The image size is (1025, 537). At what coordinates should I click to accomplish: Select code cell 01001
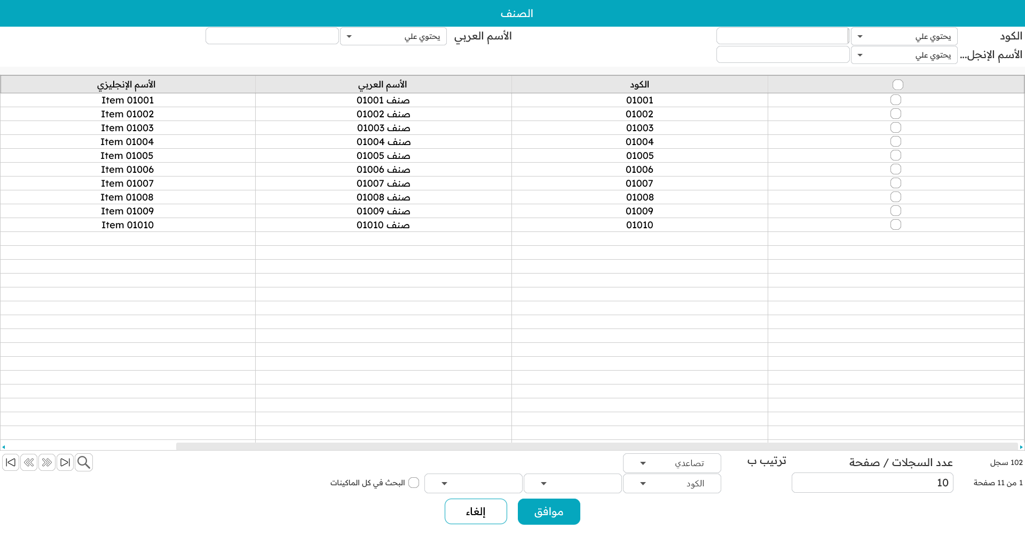640,100
